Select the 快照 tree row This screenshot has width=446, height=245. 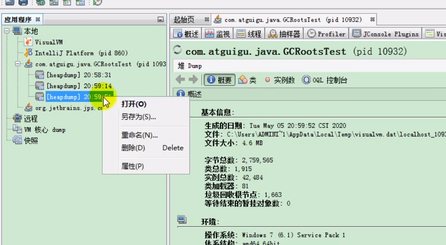point(31,141)
